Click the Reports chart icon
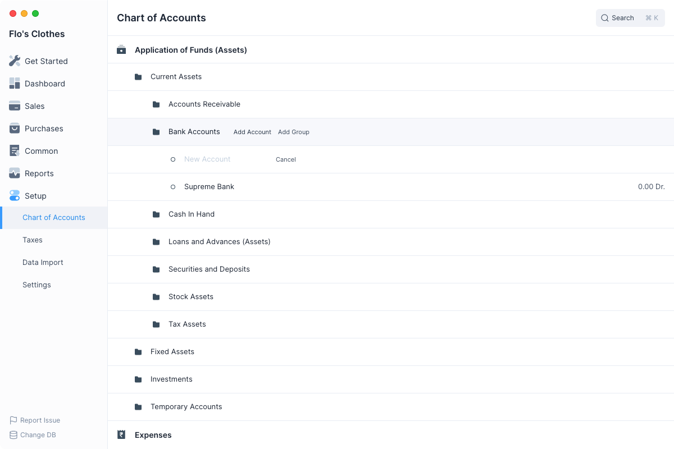Viewport: 674px width, 449px height. [15, 173]
